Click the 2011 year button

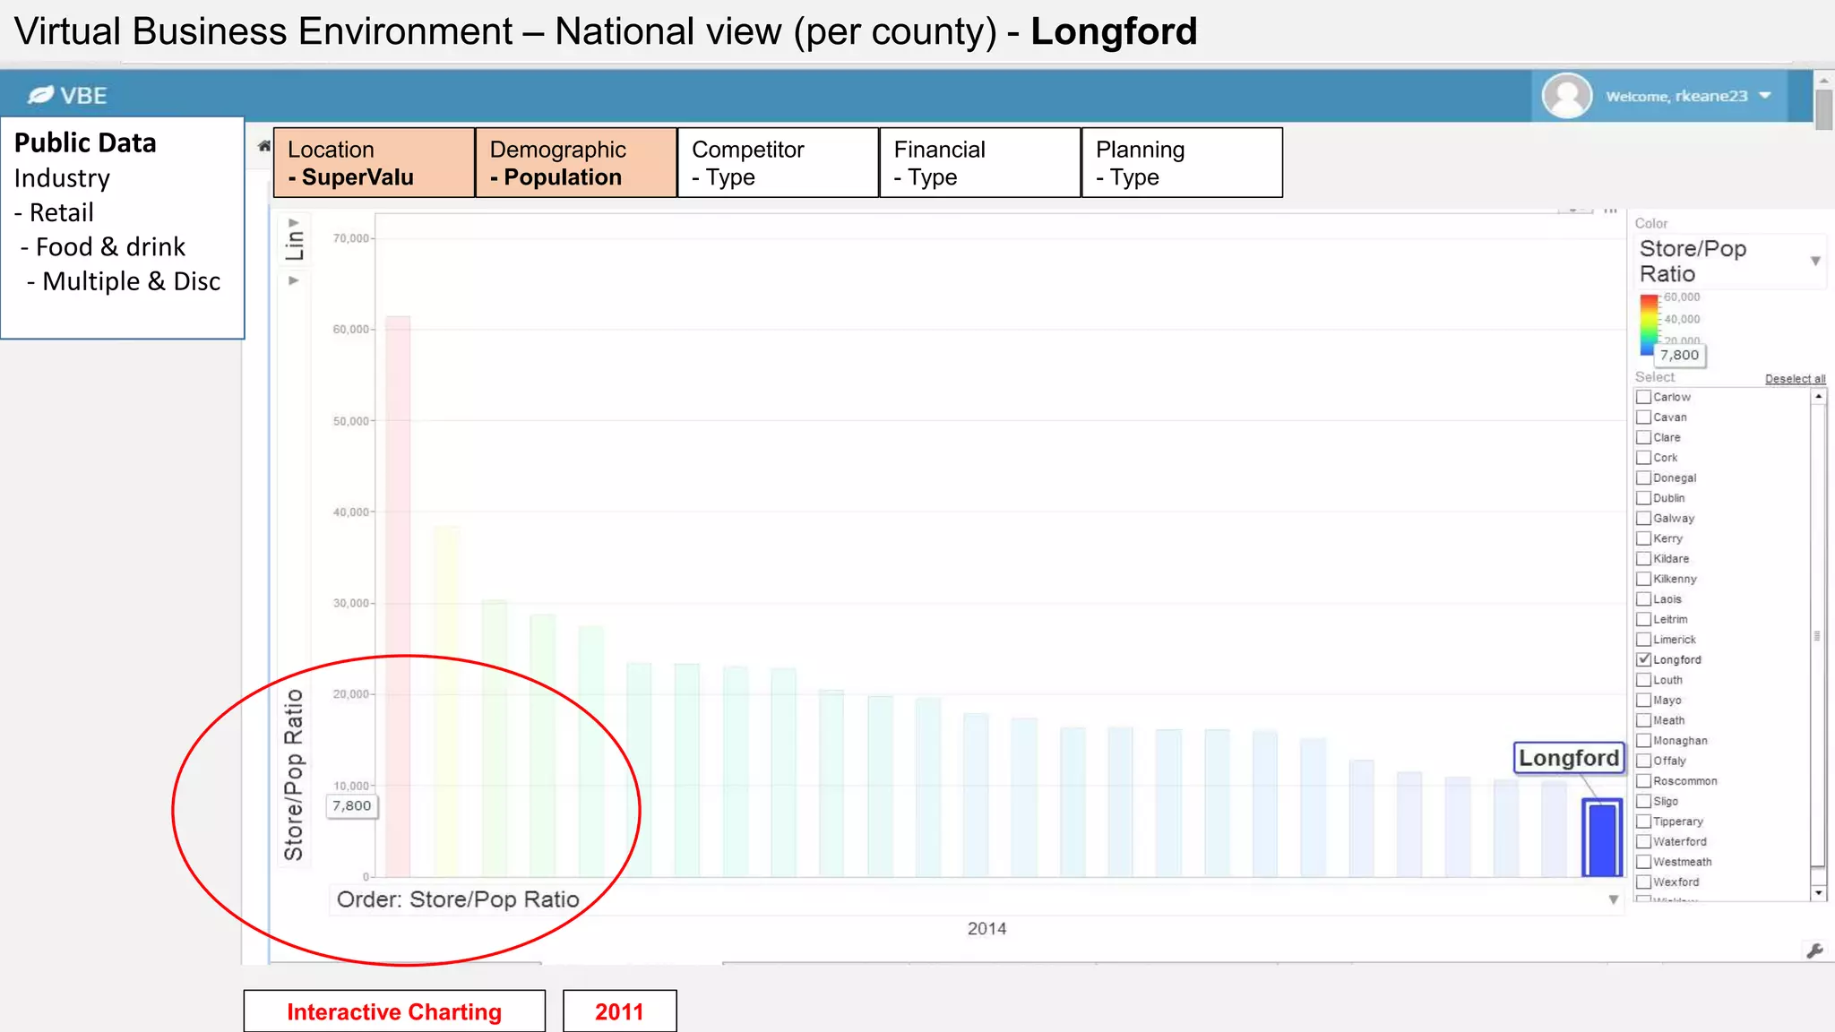click(619, 1011)
